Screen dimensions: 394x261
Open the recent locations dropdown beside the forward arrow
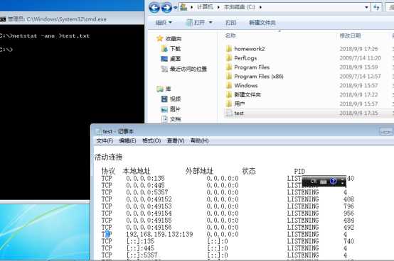pos(176,8)
